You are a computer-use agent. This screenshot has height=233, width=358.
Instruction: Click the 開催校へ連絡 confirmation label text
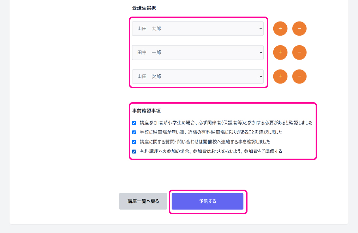coord(205,142)
